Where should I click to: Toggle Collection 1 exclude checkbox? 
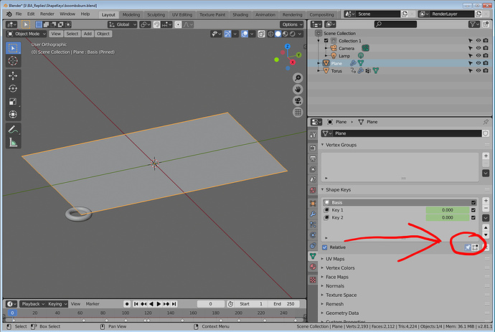click(x=326, y=41)
